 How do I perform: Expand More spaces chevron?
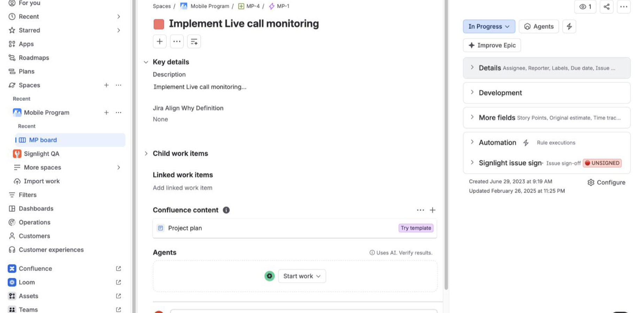[x=119, y=168]
